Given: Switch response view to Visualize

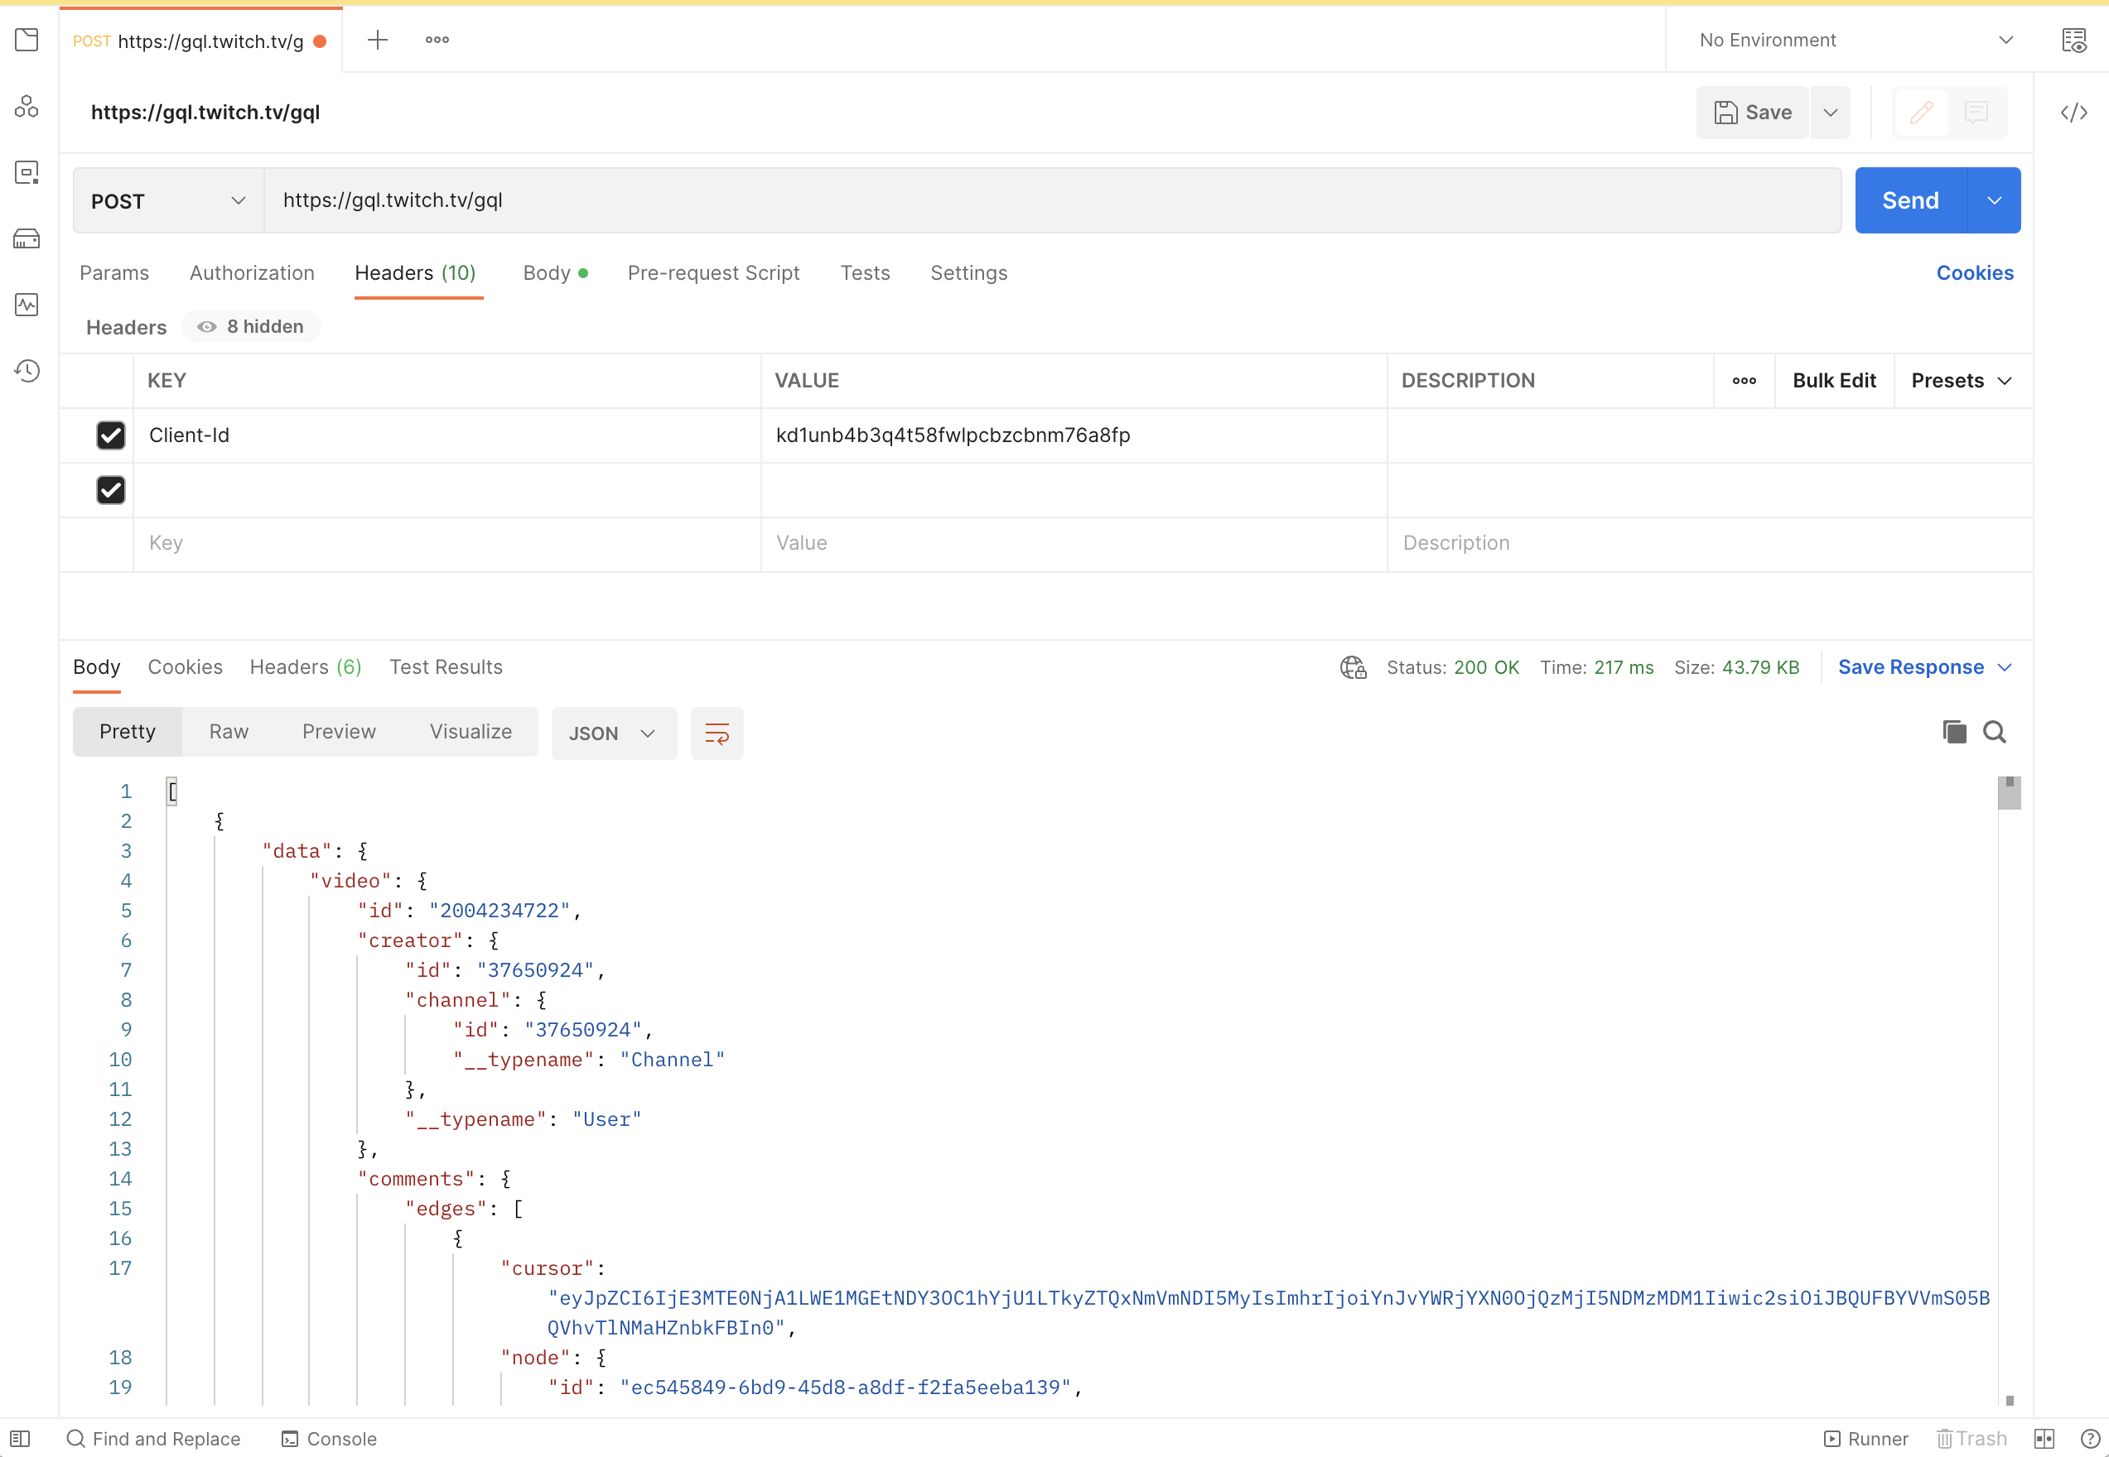Looking at the screenshot, I should click(471, 732).
